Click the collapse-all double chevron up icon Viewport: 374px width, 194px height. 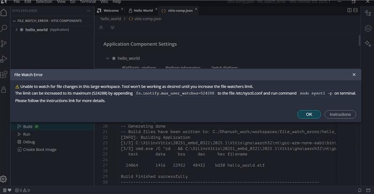(101, 28)
